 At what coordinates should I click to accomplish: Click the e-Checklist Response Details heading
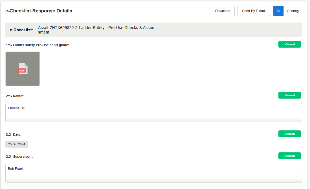coord(39,11)
